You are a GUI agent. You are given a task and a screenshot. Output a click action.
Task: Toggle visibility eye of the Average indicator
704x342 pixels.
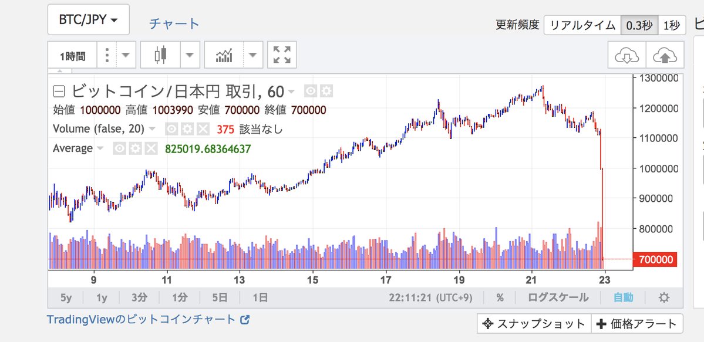pos(119,148)
